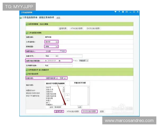The width and height of the screenshot is (159, 127).
Task: Click green icon beside 工作流程基本属性 header
Action: [x=27, y=33]
